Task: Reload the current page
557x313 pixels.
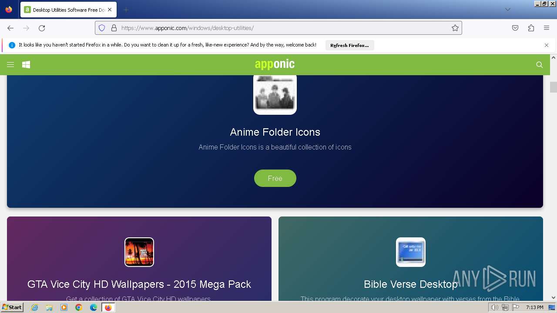Action: click(x=42, y=28)
